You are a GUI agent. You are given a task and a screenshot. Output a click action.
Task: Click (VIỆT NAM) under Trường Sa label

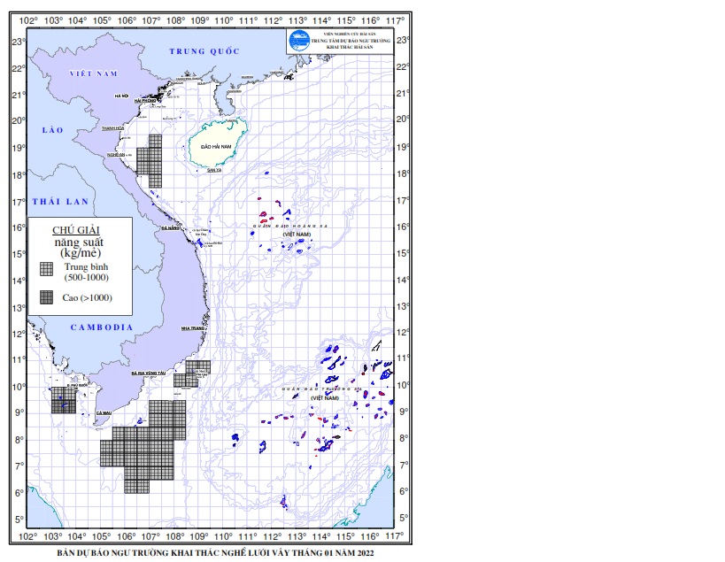pyautogui.click(x=325, y=398)
